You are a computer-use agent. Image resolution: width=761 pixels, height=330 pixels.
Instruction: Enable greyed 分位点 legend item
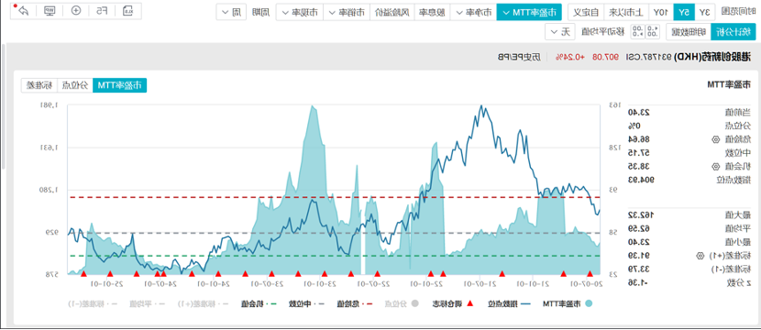(x=402, y=303)
